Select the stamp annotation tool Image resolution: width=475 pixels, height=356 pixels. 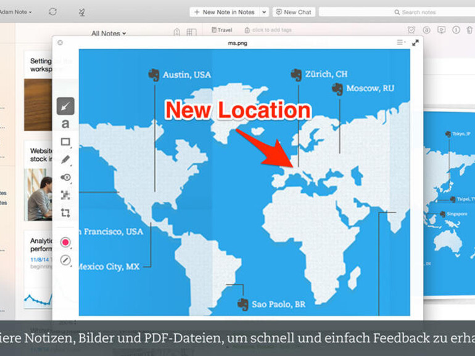(x=65, y=177)
